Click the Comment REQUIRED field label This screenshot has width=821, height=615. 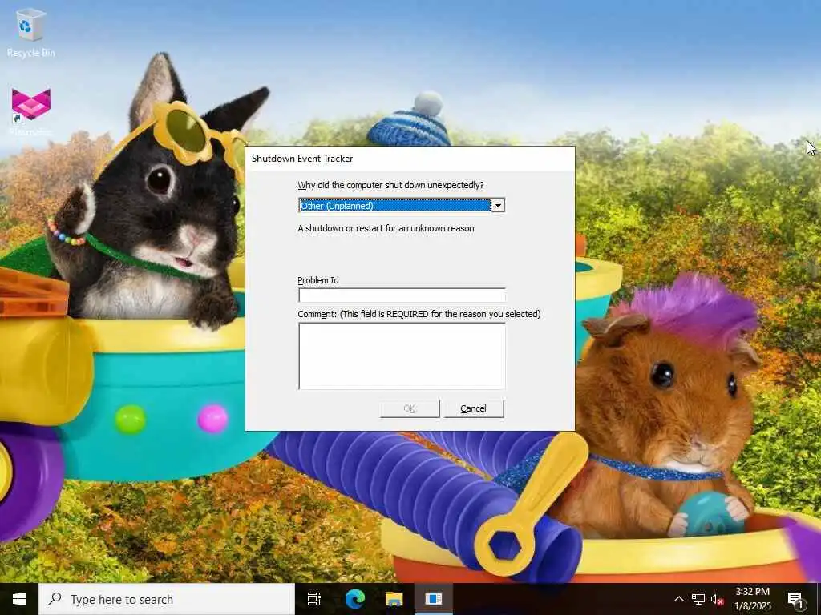click(x=419, y=314)
